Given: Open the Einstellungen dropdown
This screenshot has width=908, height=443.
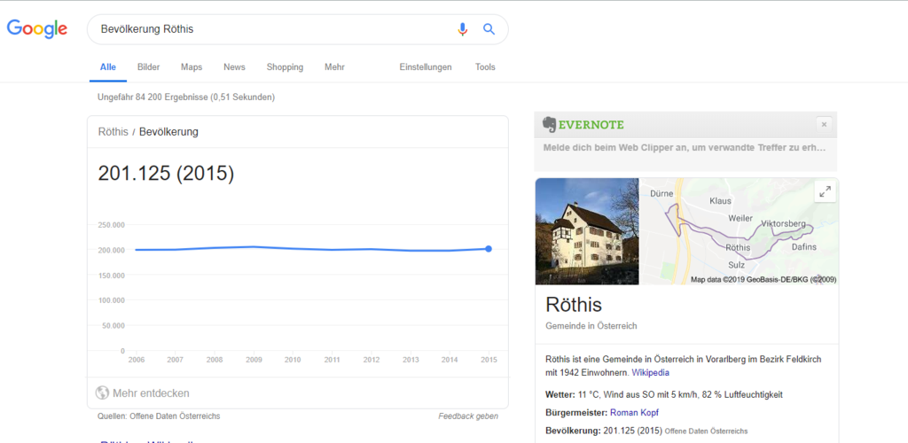Looking at the screenshot, I should 426,67.
